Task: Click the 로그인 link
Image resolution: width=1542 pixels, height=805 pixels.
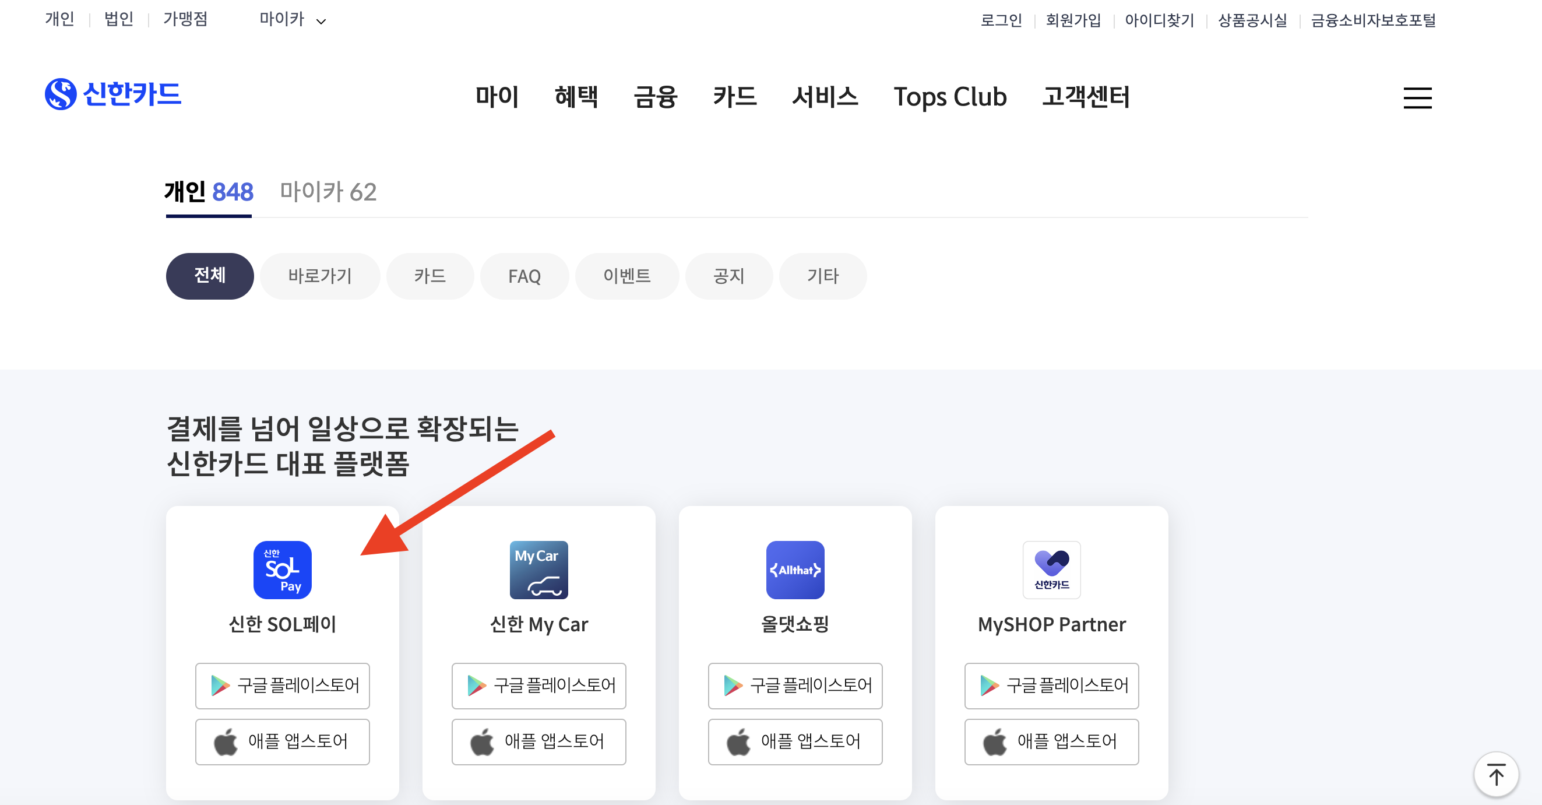Action: [1001, 20]
